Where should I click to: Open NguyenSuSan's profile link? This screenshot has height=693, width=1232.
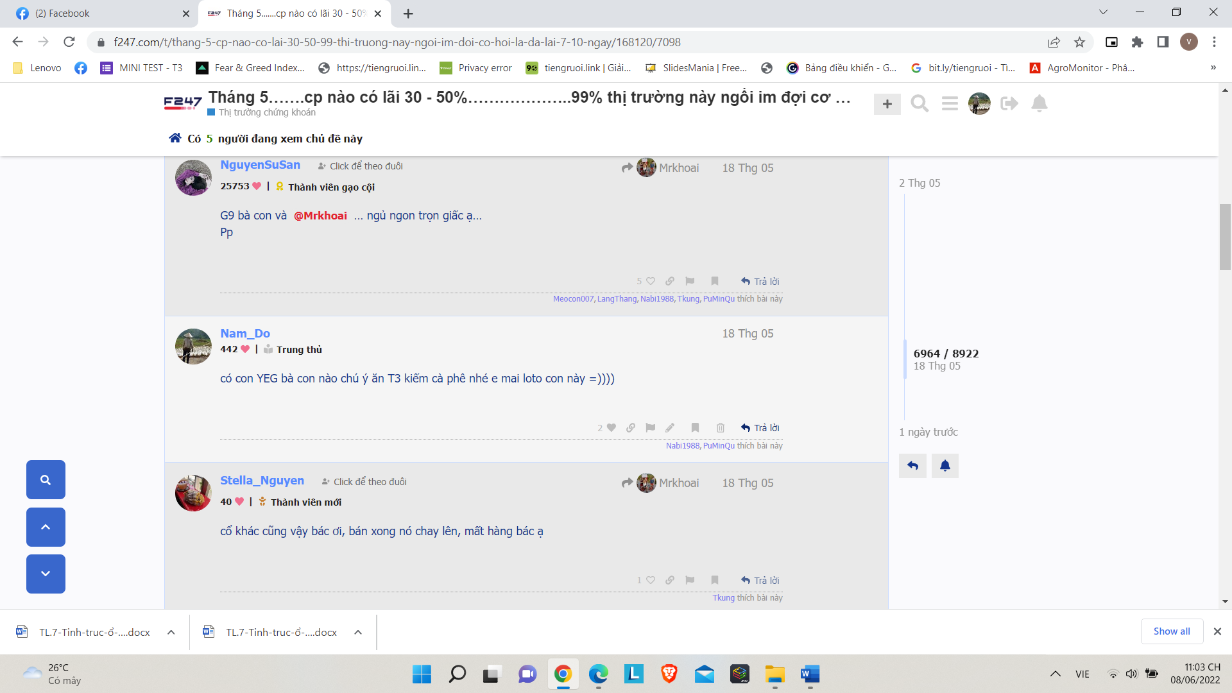260,165
